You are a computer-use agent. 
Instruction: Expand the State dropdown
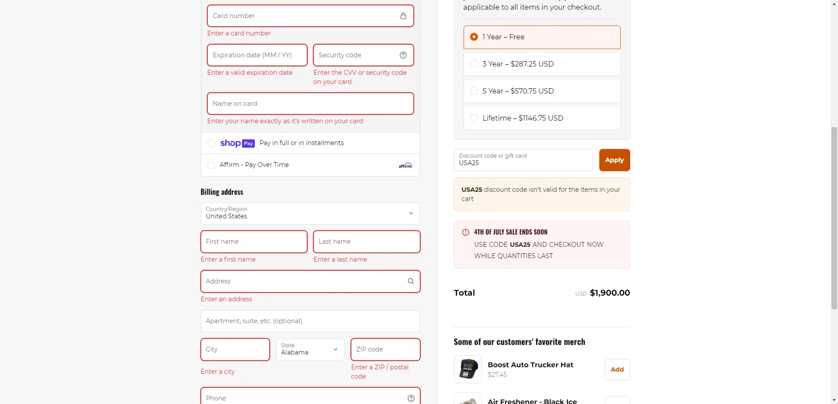click(310, 349)
